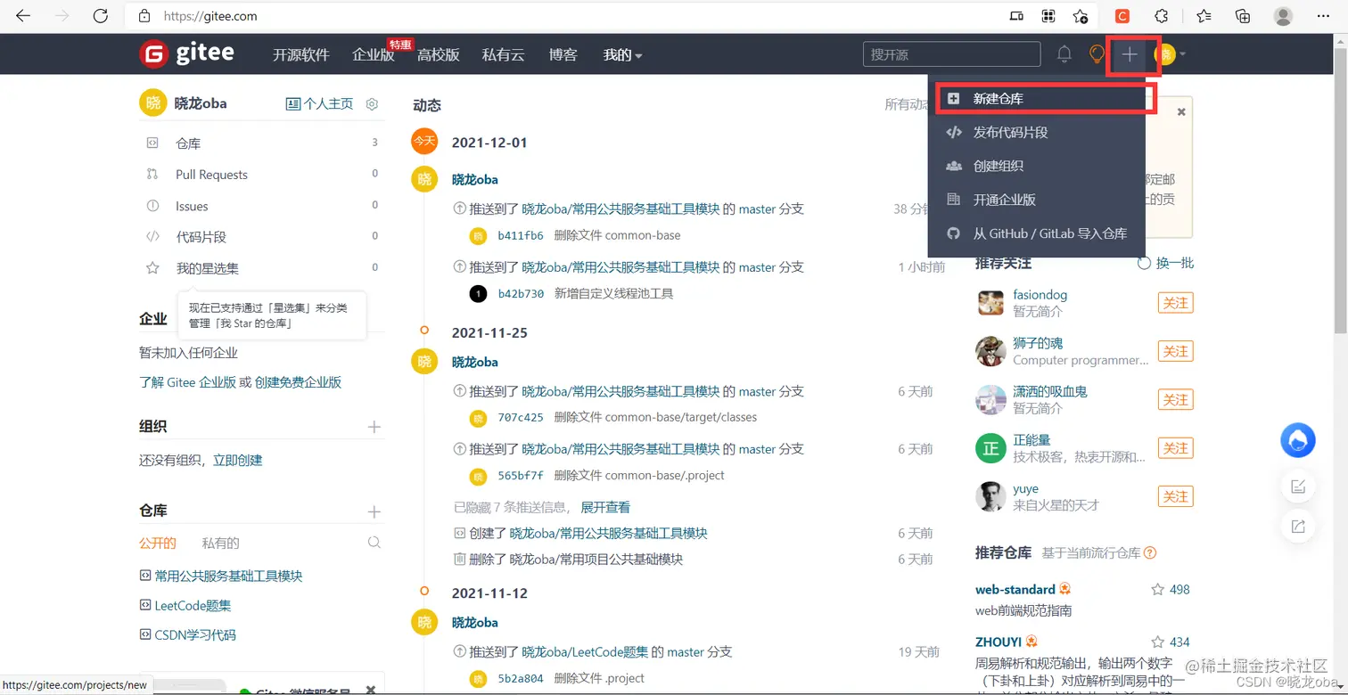This screenshot has height=695, width=1348.
Task: Reload the page with refresh icon
Action: (x=101, y=15)
